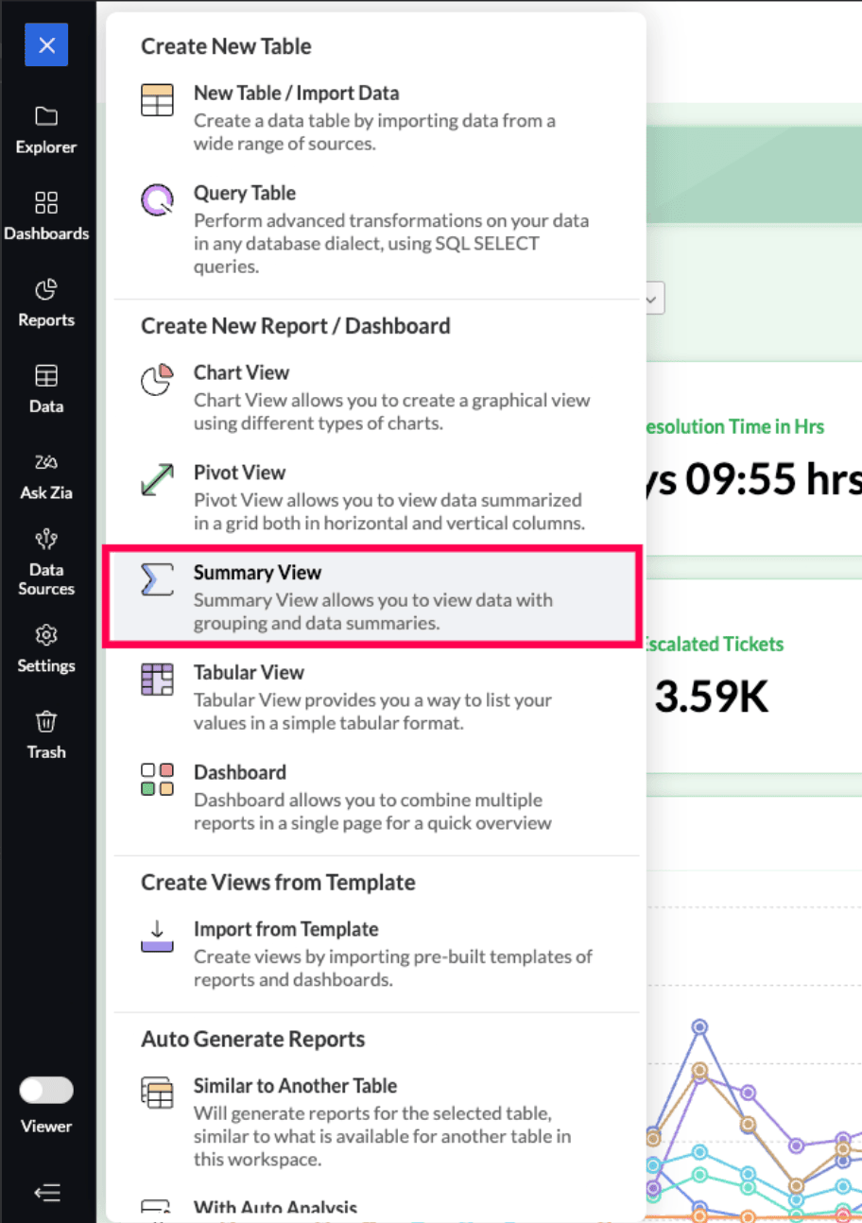
Task: Open the Ask Zia icon
Action: (46, 462)
